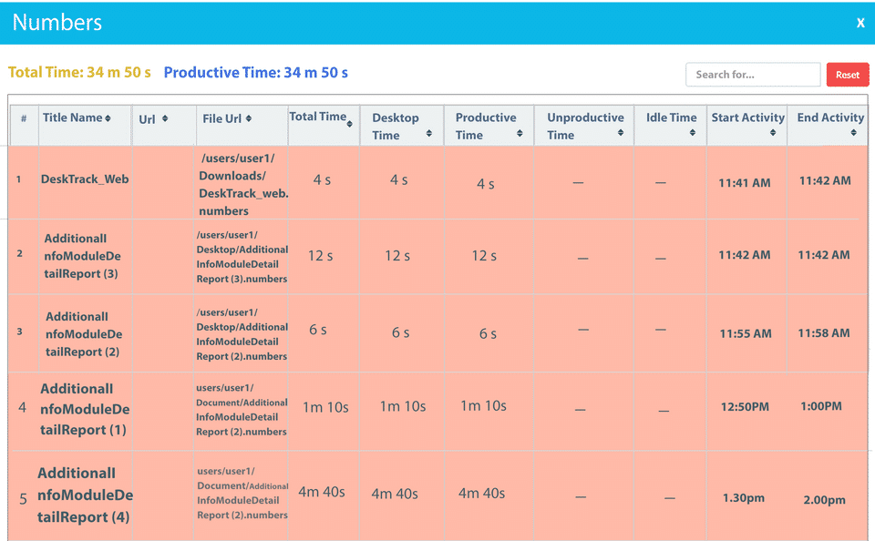Click the End Activity header label
875x541 pixels.
(x=830, y=117)
